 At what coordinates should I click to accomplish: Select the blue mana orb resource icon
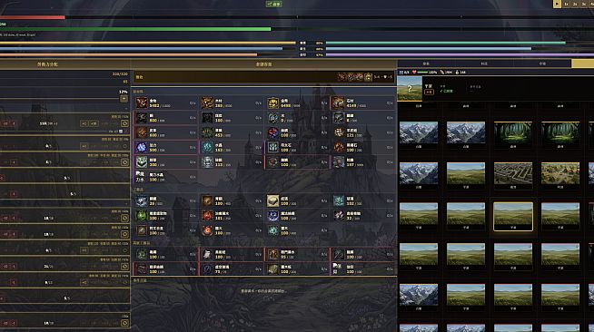tap(142, 147)
